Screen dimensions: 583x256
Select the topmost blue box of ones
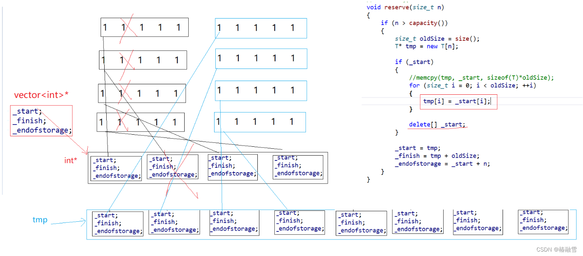pyautogui.click(x=261, y=28)
